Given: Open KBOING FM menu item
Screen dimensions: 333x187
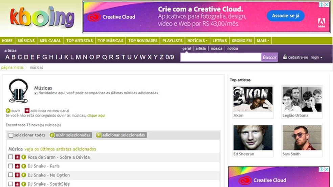Looking at the screenshot, I should tap(242, 41).
